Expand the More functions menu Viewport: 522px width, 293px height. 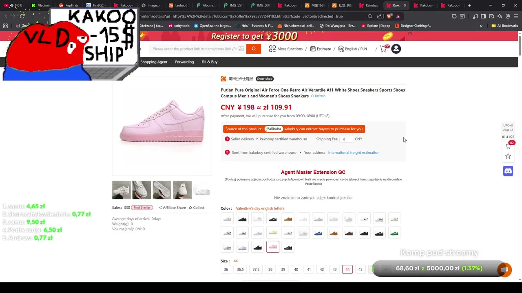[286, 49]
